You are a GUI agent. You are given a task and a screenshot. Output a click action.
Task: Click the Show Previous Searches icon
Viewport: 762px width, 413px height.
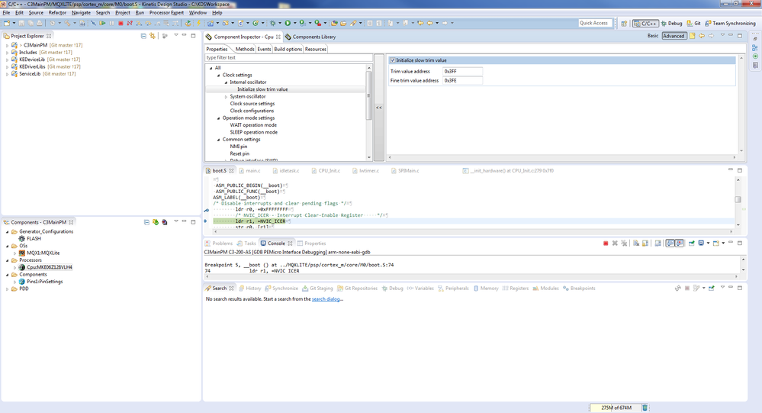pyautogui.click(x=696, y=289)
